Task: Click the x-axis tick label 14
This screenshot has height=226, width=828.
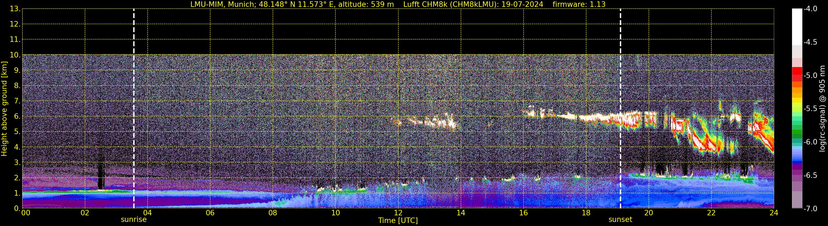Action: [x=461, y=213]
